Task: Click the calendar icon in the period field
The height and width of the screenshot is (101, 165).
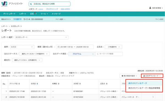Action: (x=59, y=47)
